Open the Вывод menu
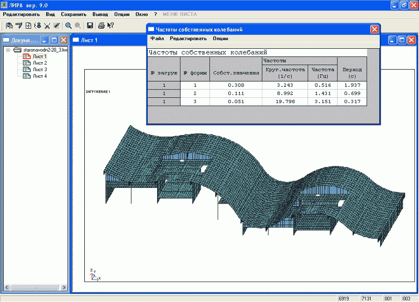Image resolution: width=419 pixels, height=302 pixels. point(100,14)
